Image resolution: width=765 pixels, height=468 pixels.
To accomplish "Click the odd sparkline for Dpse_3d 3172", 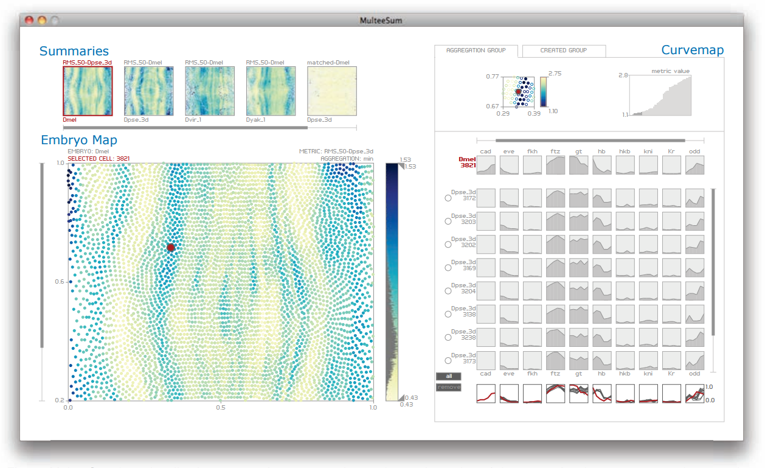I will pyautogui.click(x=694, y=197).
